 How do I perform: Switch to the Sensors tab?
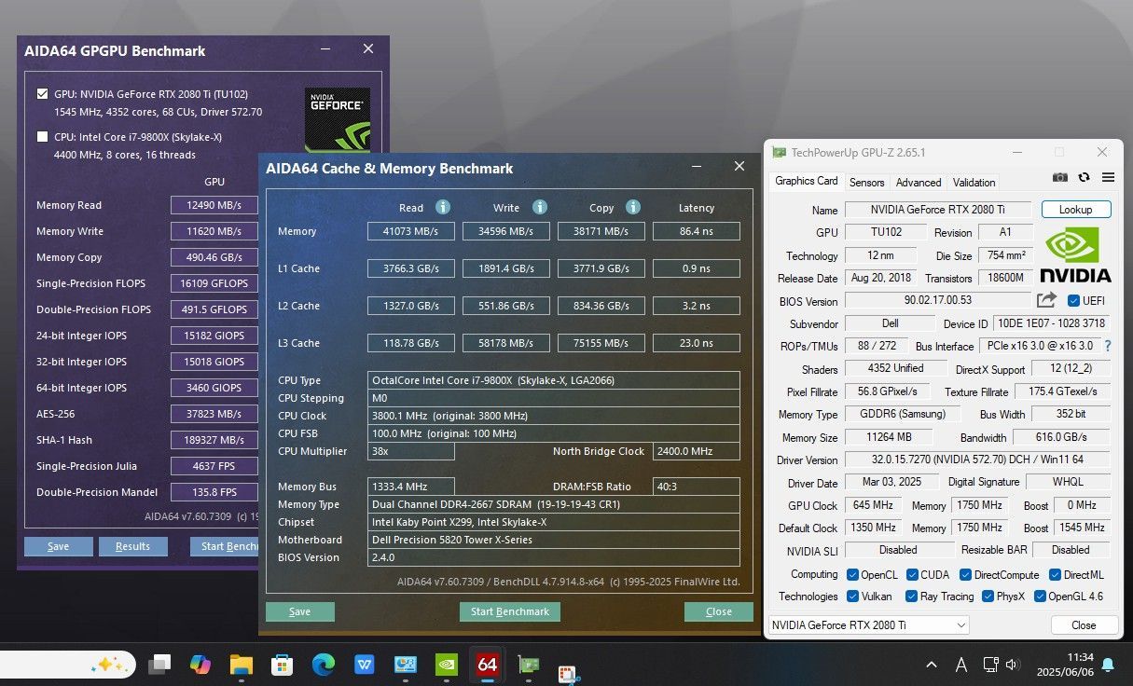click(866, 183)
